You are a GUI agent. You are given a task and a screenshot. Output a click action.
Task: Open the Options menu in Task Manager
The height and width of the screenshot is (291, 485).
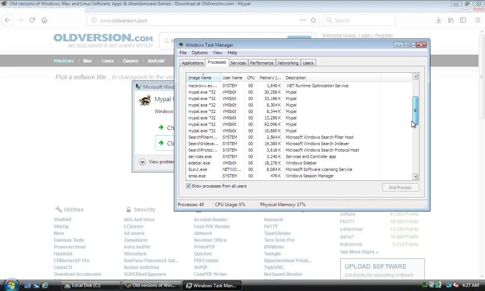[x=200, y=53]
